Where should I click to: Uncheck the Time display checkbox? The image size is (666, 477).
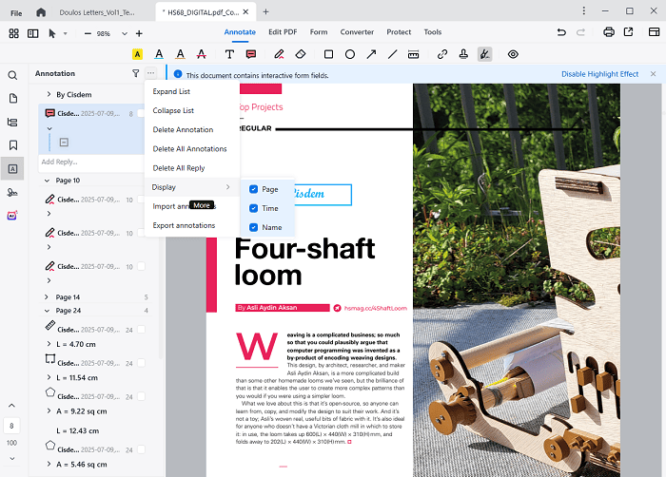coord(254,208)
